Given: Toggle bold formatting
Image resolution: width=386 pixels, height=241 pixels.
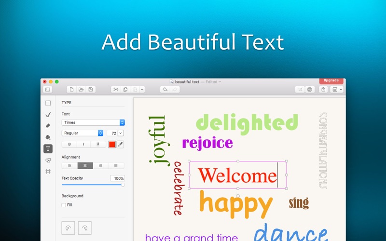Looking at the screenshot, I should pos(69,144).
